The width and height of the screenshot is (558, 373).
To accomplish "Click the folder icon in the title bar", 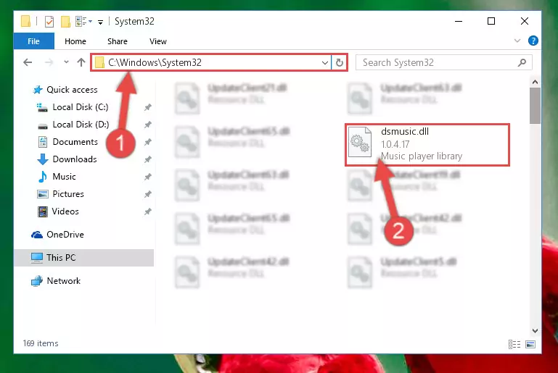I will click(x=25, y=21).
